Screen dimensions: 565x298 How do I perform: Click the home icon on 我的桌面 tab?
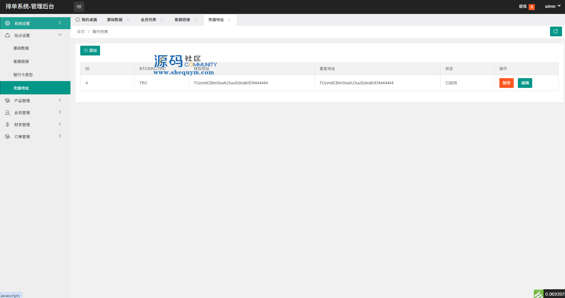click(78, 19)
